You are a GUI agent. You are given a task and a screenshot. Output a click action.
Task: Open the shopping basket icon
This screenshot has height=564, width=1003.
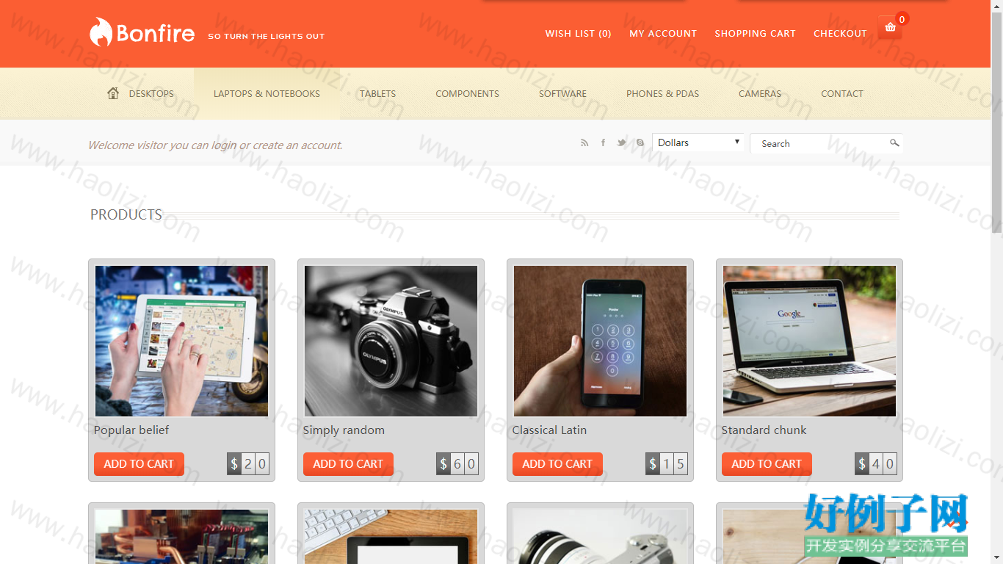tap(890, 27)
